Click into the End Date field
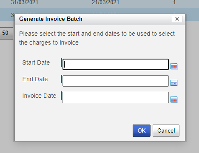This screenshot has width=199, height=153. coord(116,81)
